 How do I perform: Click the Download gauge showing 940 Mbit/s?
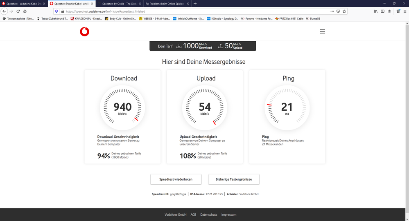[x=122, y=108]
